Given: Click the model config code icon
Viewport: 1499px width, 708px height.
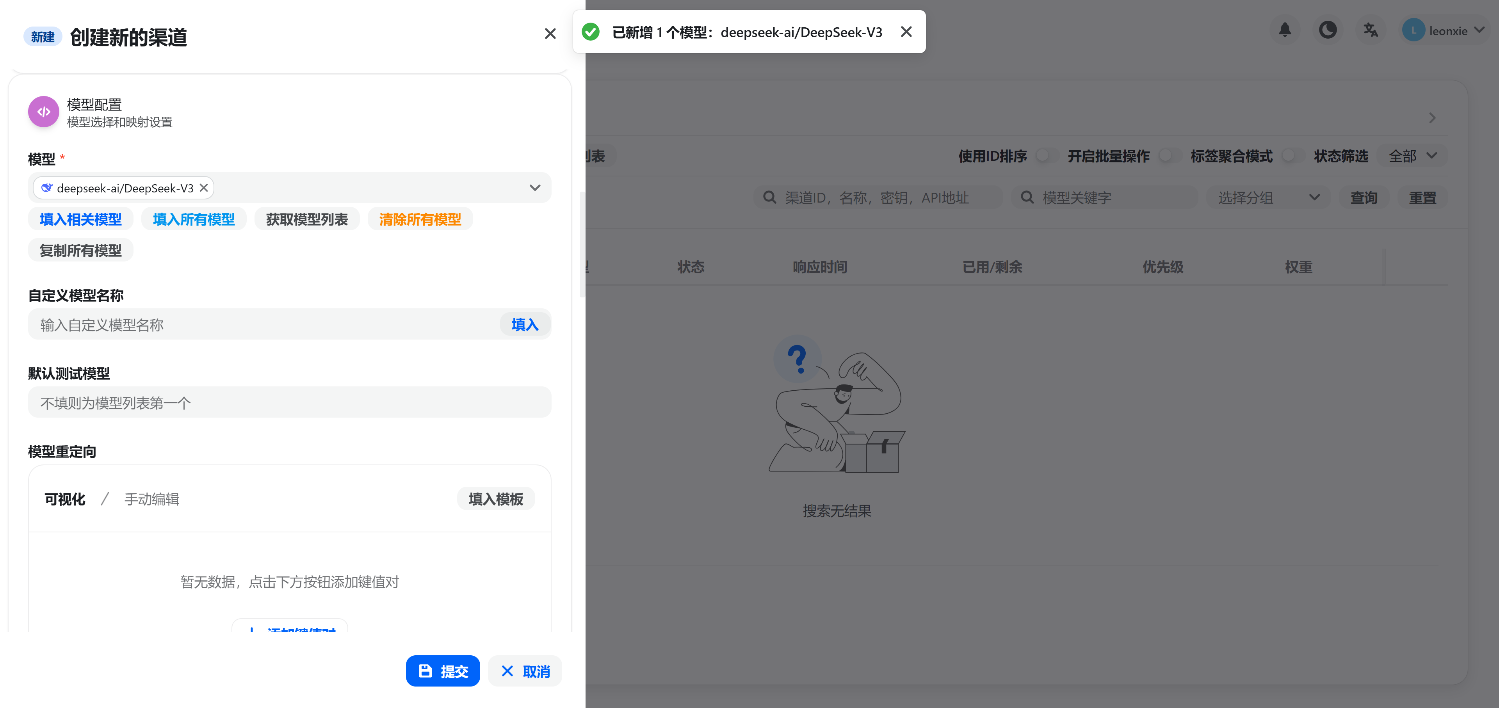Looking at the screenshot, I should tap(44, 112).
